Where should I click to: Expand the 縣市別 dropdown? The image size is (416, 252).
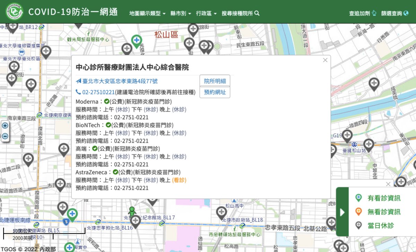pyautogui.click(x=181, y=13)
